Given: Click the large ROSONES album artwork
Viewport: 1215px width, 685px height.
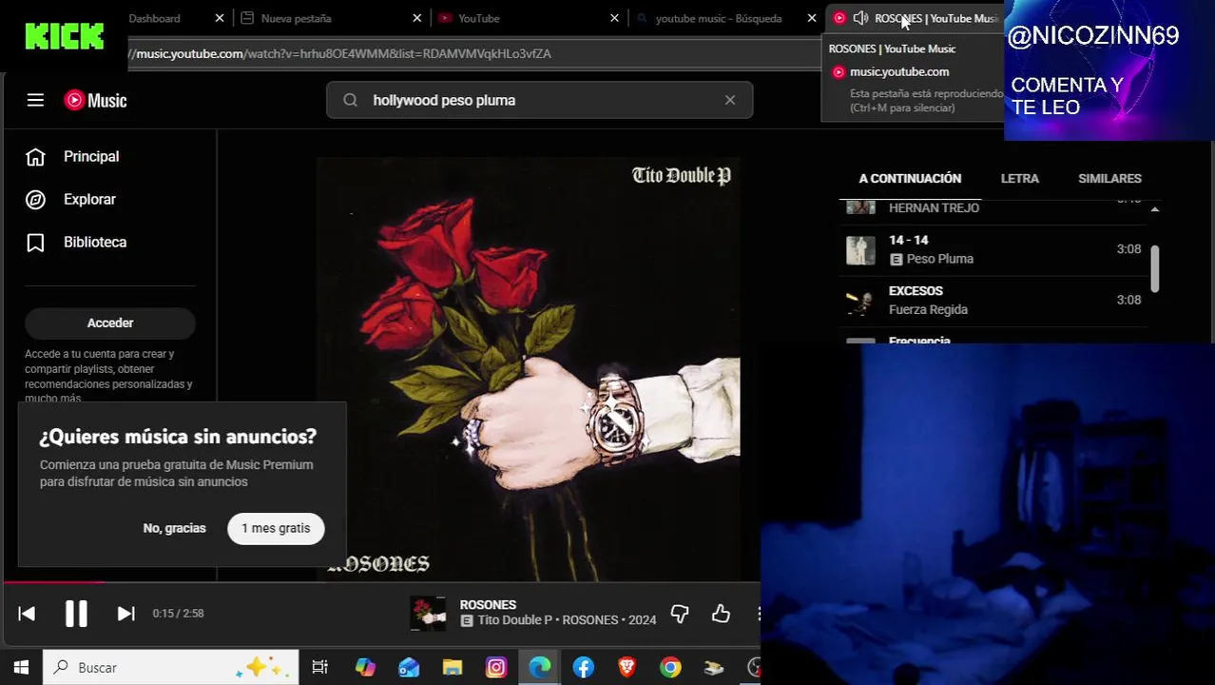Looking at the screenshot, I should coord(528,369).
